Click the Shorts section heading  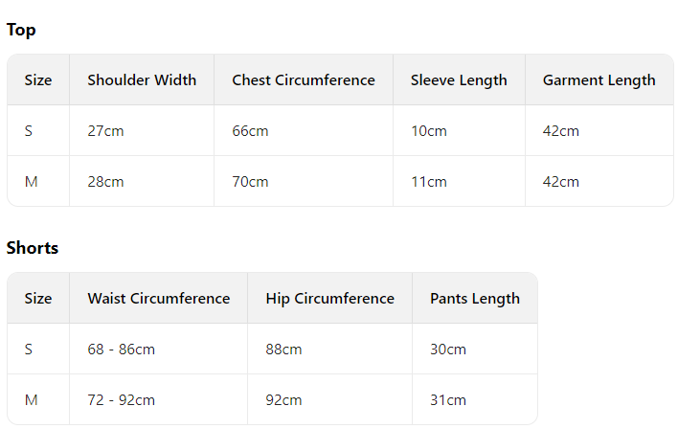click(x=33, y=248)
